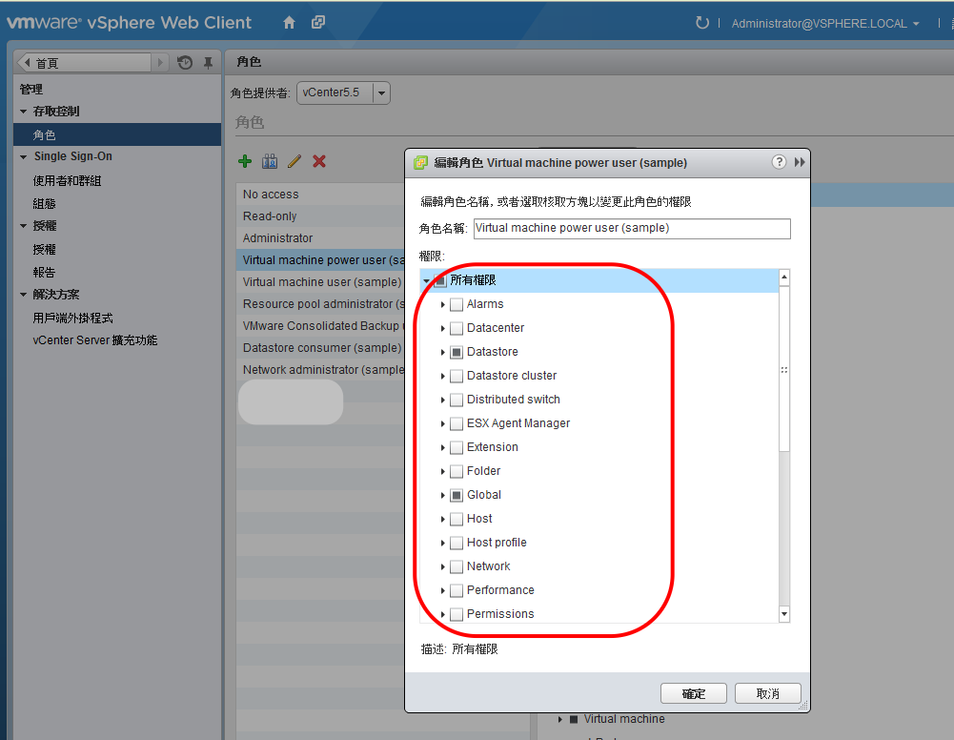Add a new role with green plus
The image size is (954, 740).
(245, 161)
